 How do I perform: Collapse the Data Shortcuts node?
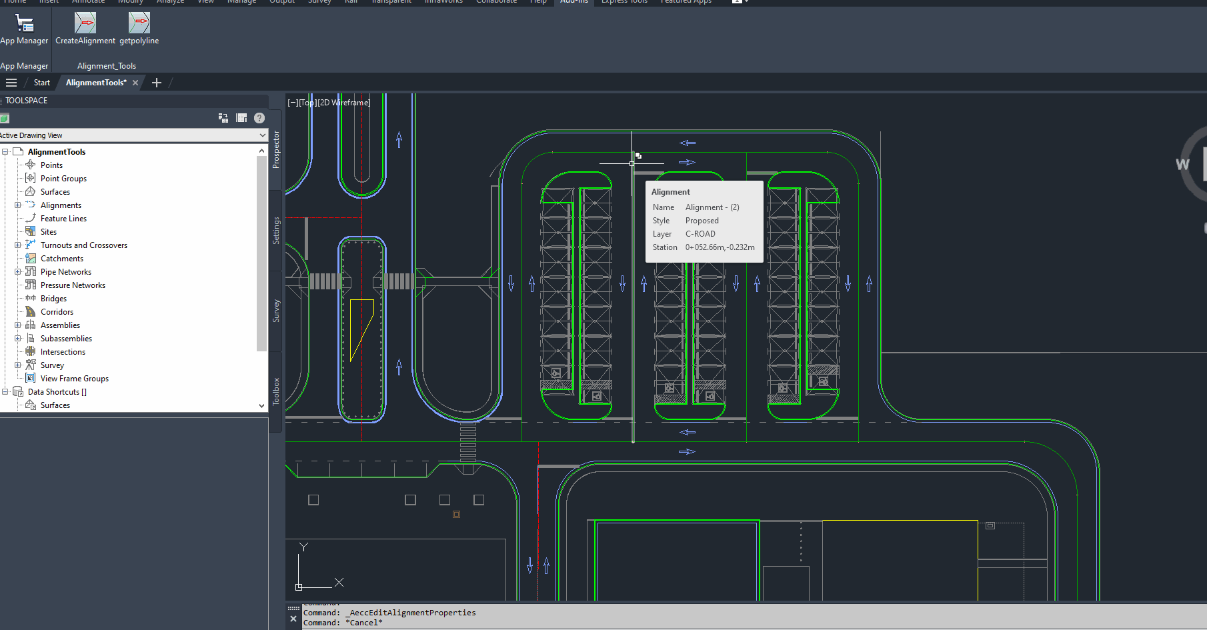(x=5, y=392)
